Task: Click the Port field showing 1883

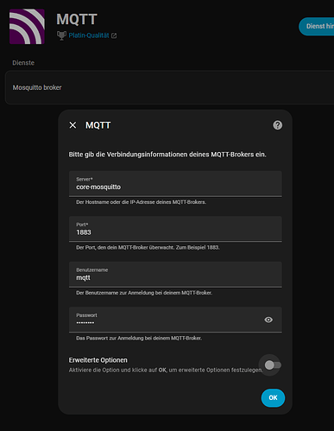Action: 175,229
